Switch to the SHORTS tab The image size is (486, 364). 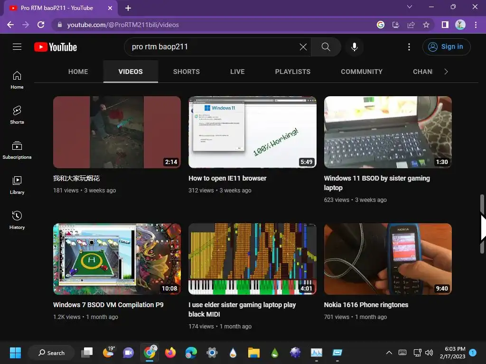coord(186,72)
